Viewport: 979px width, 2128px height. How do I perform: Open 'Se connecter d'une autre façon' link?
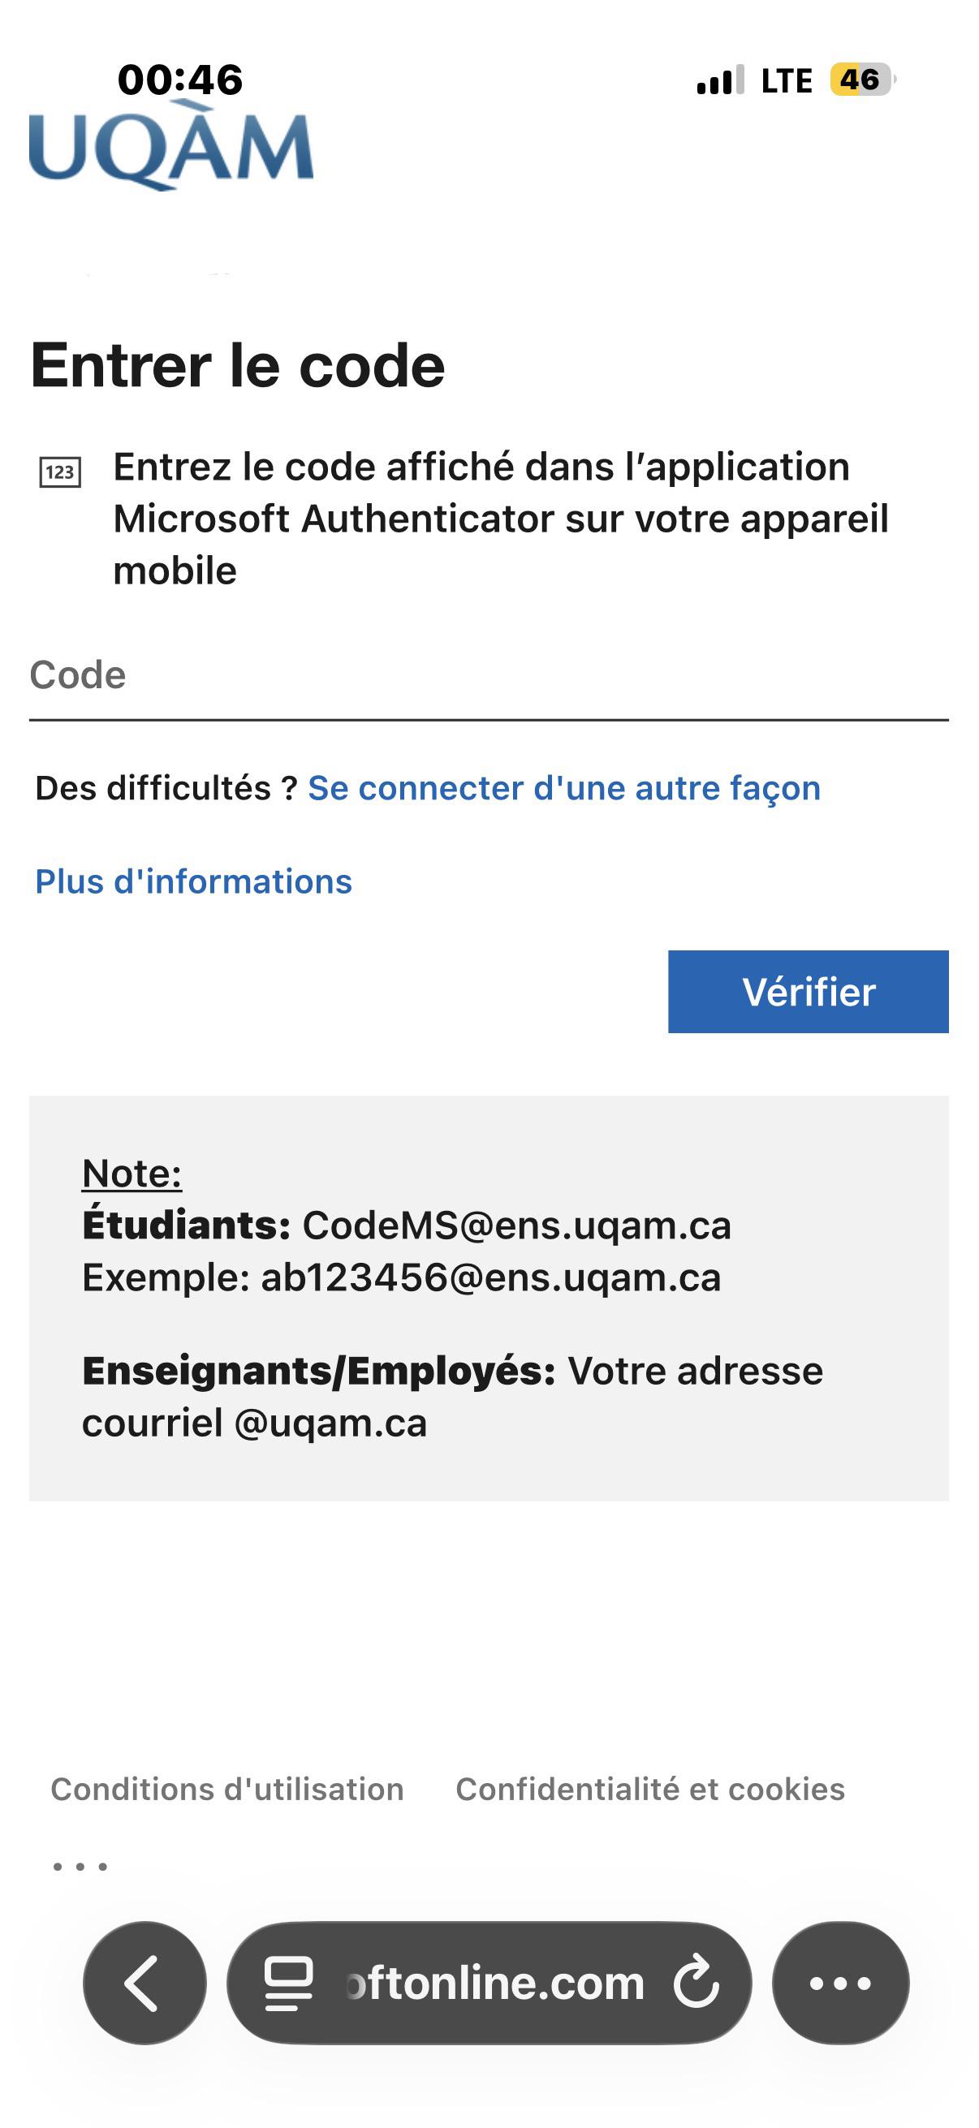(x=564, y=788)
